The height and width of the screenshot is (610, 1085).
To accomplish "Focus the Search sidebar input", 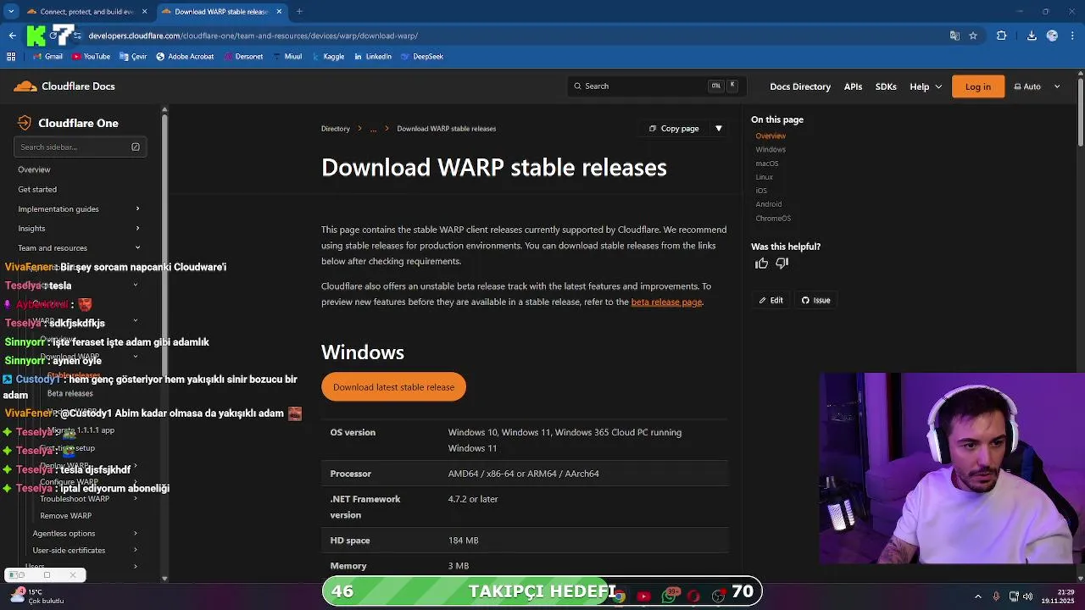I will pyautogui.click(x=80, y=147).
